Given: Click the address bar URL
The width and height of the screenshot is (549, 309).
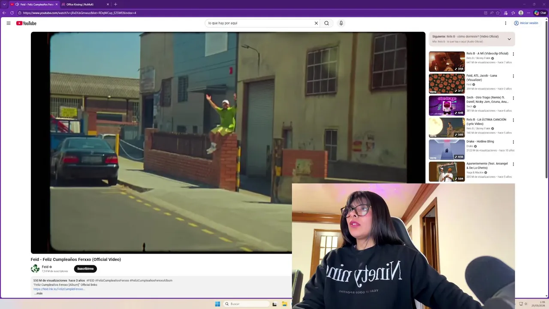Looking at the screenshot, I should coord(80,13).
